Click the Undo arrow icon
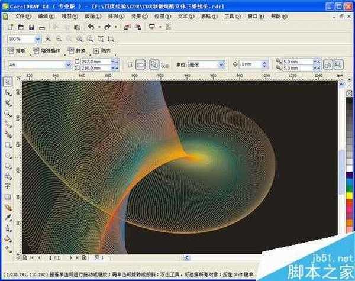The height and width of the screenshot is (281, 355). [91, 27]
